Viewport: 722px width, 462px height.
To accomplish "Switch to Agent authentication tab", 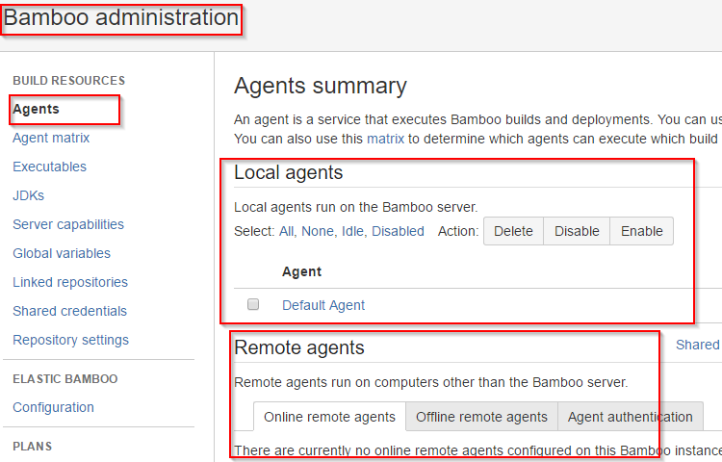I will click(631, 417).
